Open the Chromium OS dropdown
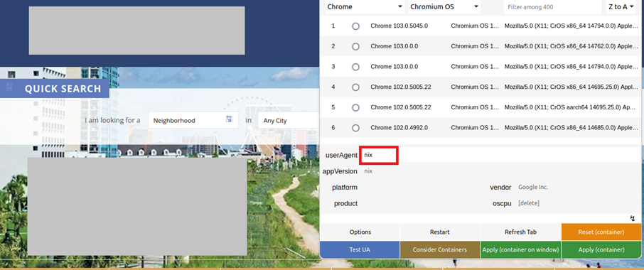644x270 pixels. [x=444, y=6]
